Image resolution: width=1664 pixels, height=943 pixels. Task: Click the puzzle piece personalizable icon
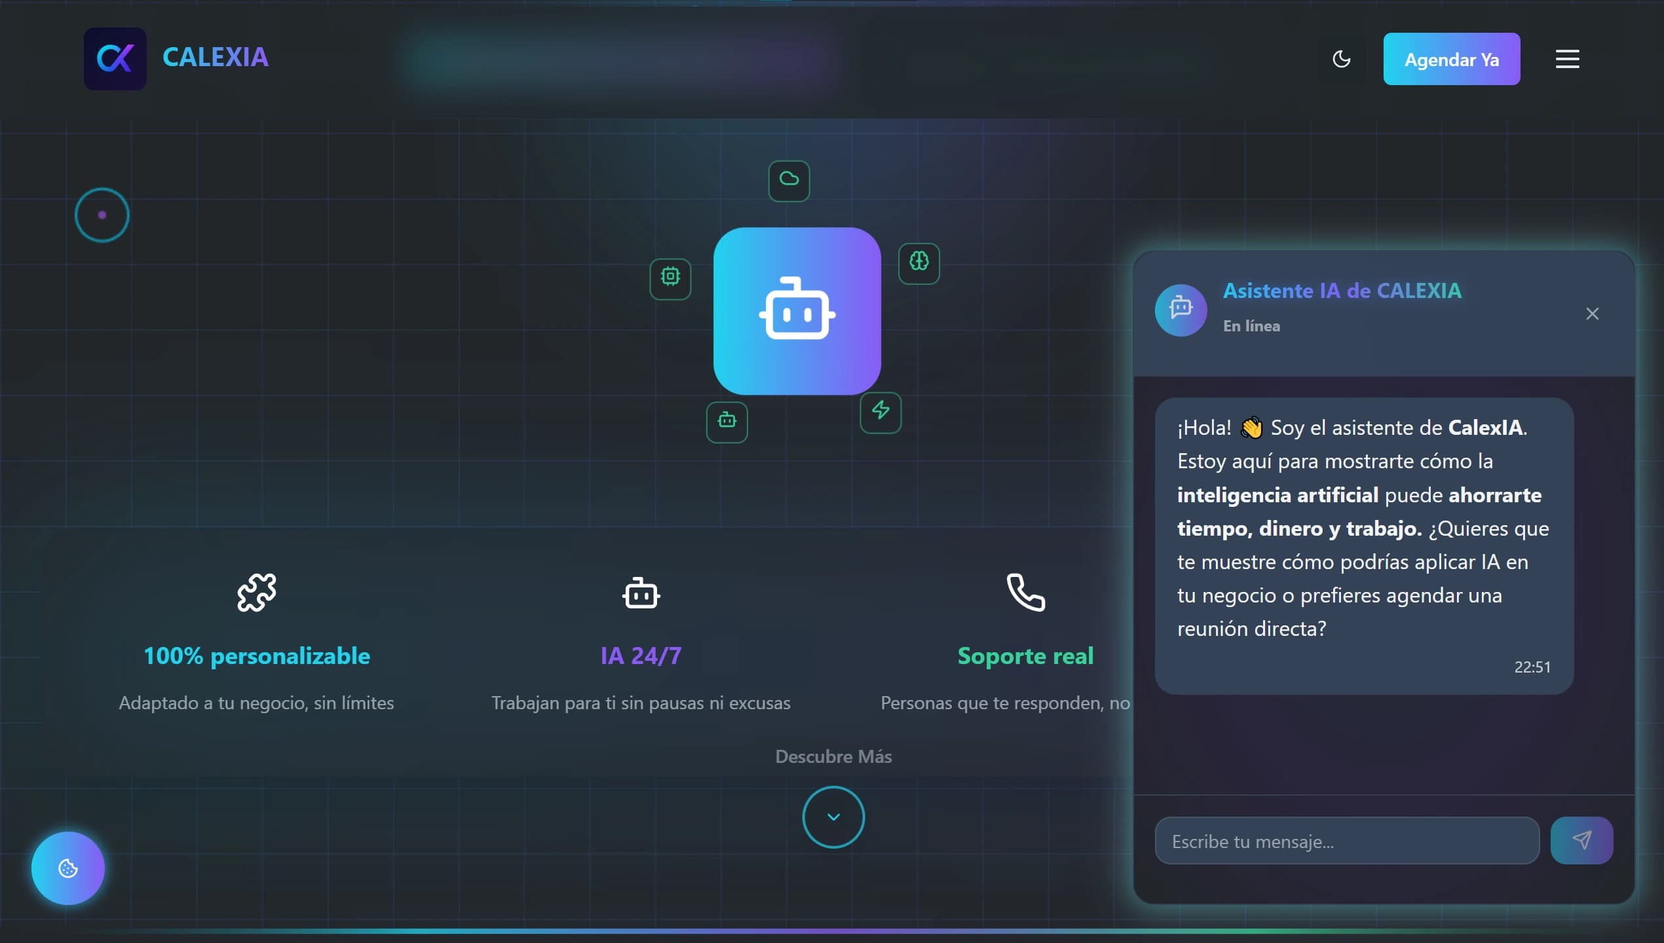coord(256,593)
